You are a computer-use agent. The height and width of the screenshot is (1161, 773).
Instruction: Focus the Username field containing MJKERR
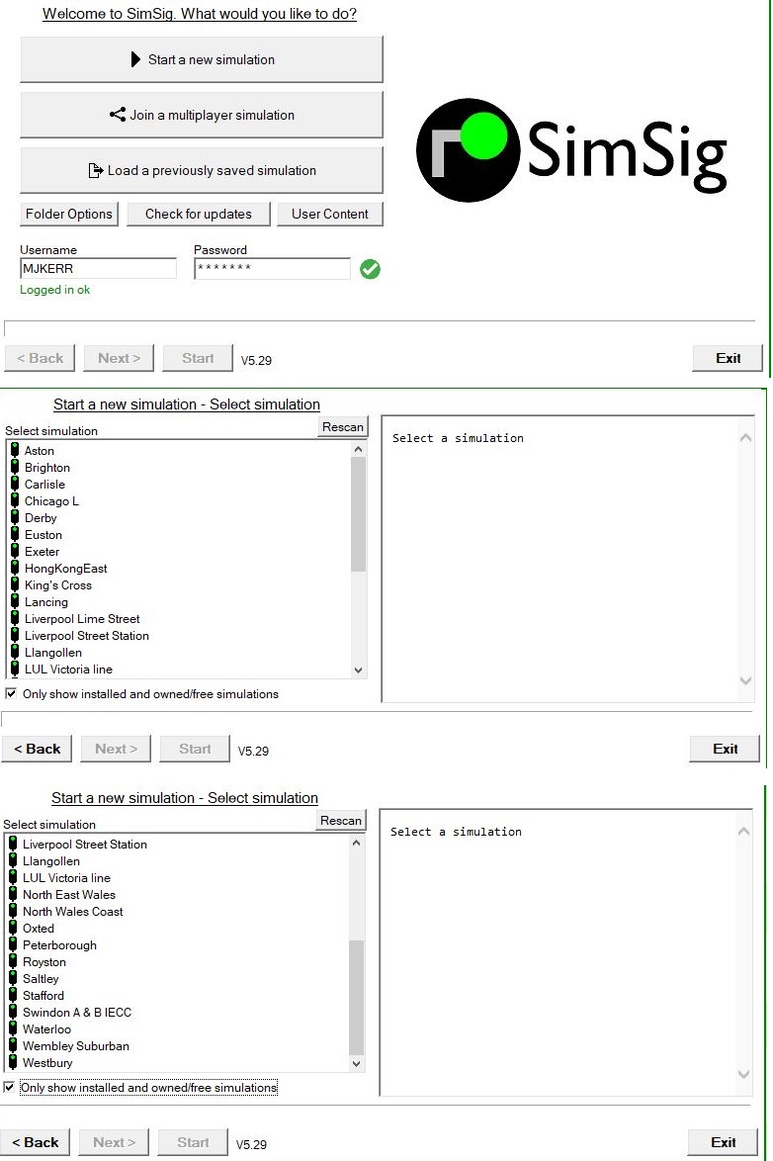pos(98,268)
